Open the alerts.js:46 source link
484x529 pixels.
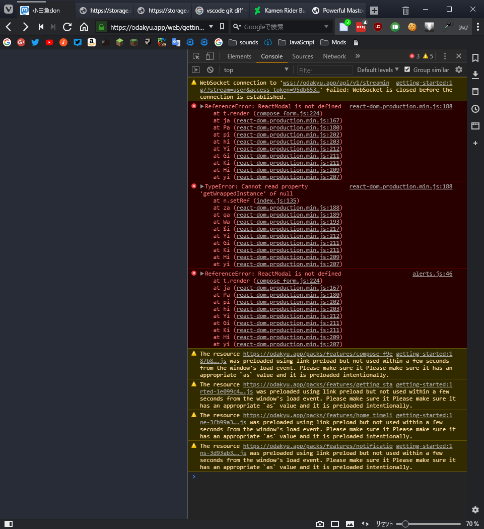pyautogui.click(x=432, y=274)
